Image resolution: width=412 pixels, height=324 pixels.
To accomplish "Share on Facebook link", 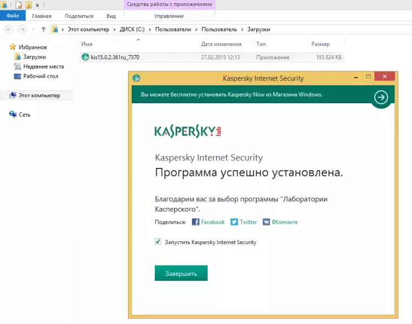I will click(213, 222).
